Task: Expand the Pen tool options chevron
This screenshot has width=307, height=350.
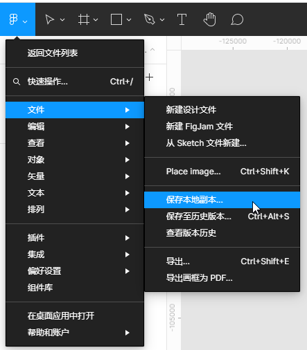Action: (x=162, y=20)
